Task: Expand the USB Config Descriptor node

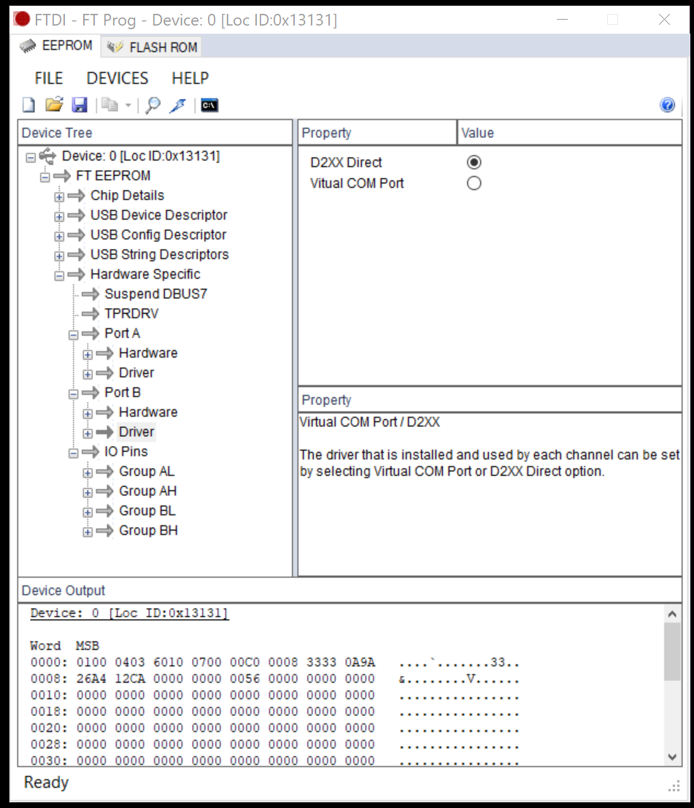Action: tap(59, 236)
